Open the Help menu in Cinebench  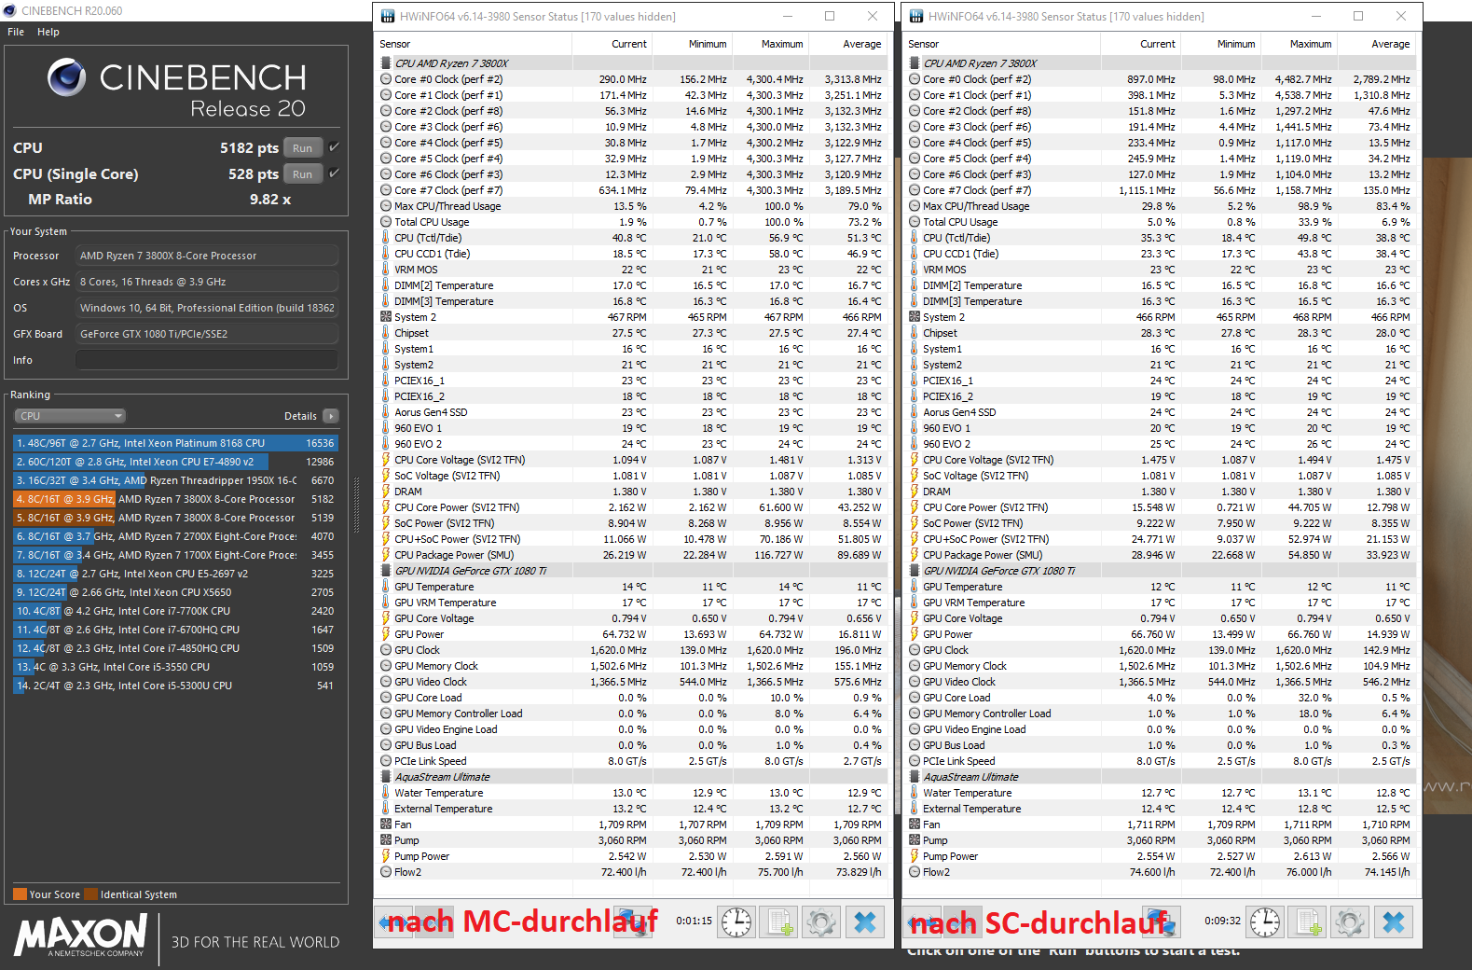48,32
